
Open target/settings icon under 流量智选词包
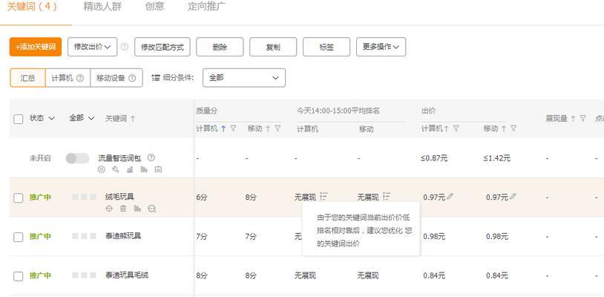[102, 169]
